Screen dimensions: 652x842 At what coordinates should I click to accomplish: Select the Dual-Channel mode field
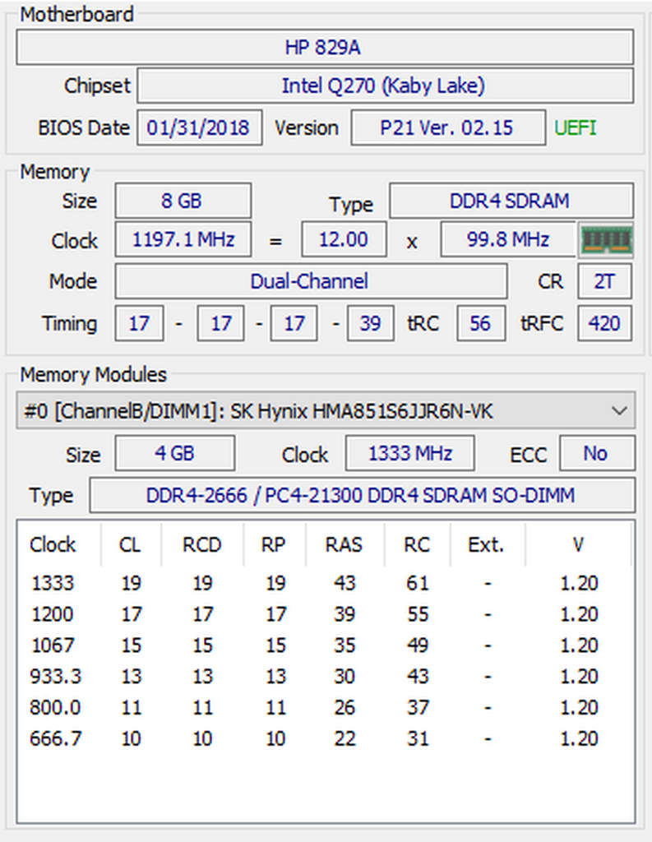pyautogui.click(x=310, y=281)
